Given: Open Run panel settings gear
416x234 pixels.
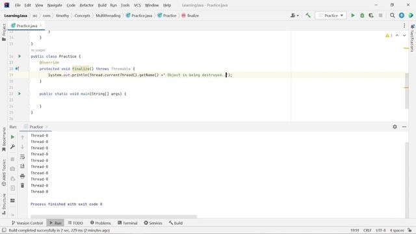Looking at the screenshot, I should 395,127.
